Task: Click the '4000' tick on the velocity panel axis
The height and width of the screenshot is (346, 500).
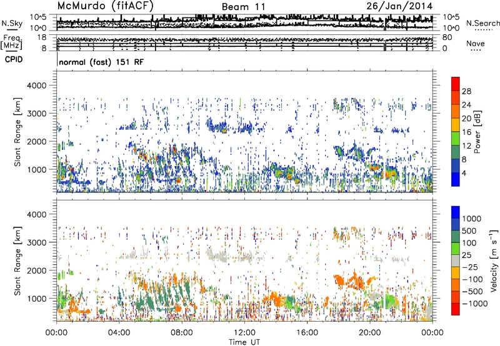Action: pos(36,215)
